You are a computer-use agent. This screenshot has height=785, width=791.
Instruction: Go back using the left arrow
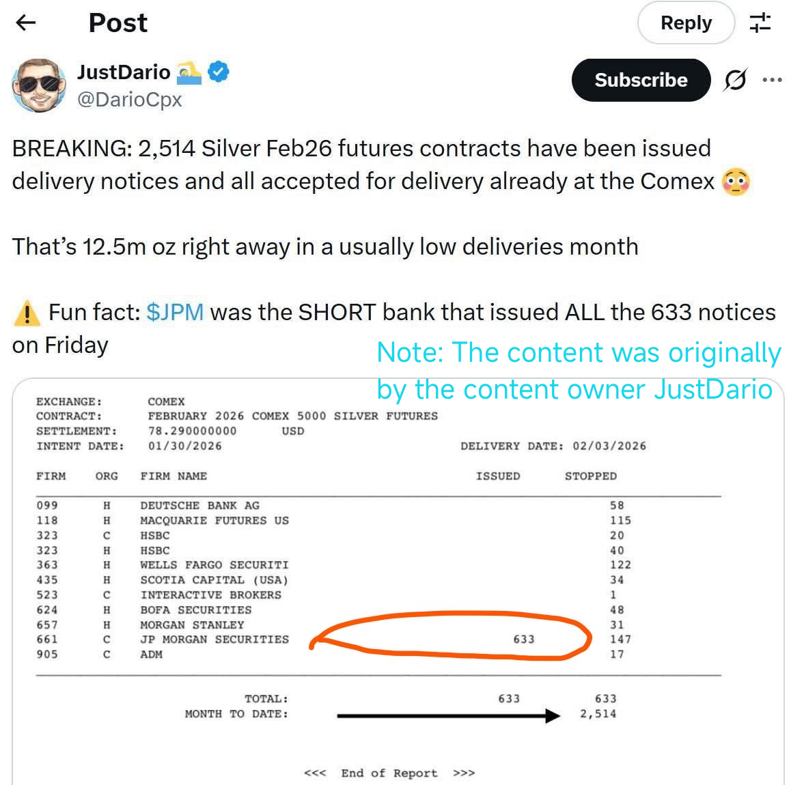pos(26,23)
